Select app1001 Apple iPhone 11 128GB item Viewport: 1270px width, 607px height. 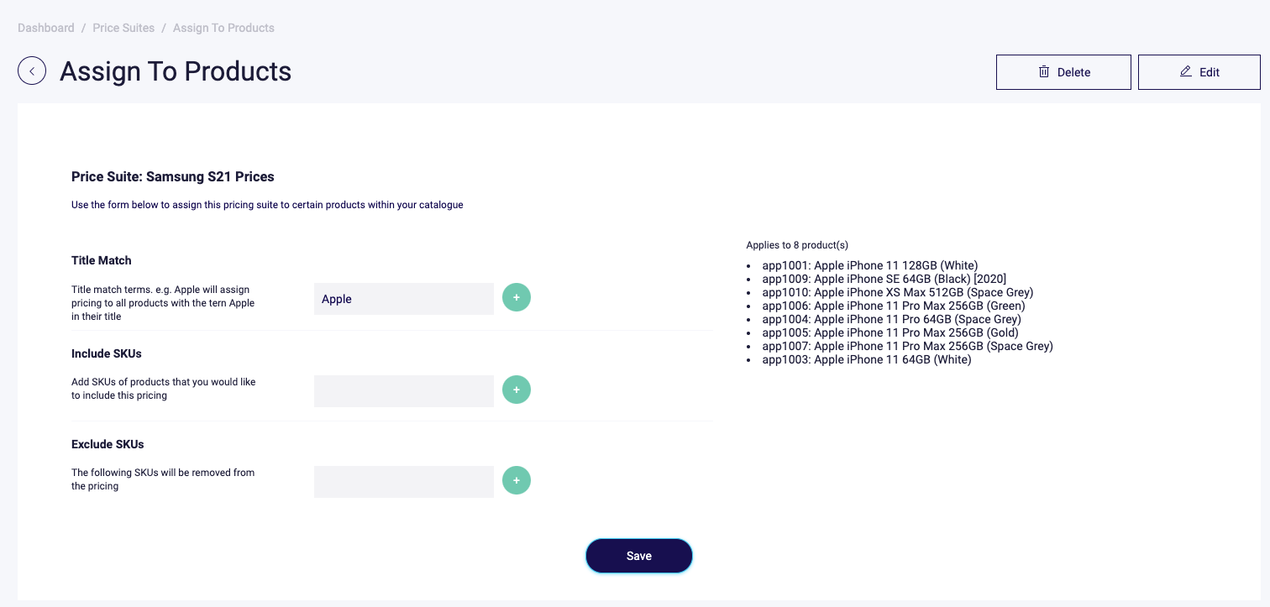pyautogui.click(x=870, y=265)
